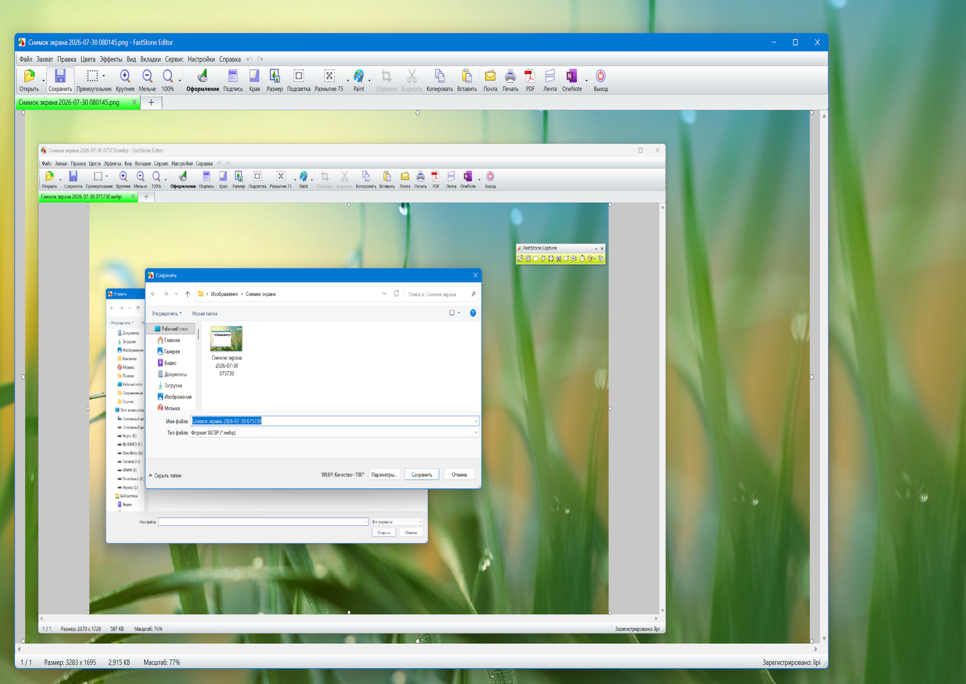Open the Цвета menu
The height and width of the screenshot is (684, 966).
tap(88, 59)
